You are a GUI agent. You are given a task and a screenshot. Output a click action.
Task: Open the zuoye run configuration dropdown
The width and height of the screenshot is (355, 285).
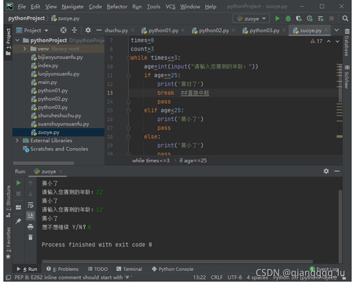point(251,19)
